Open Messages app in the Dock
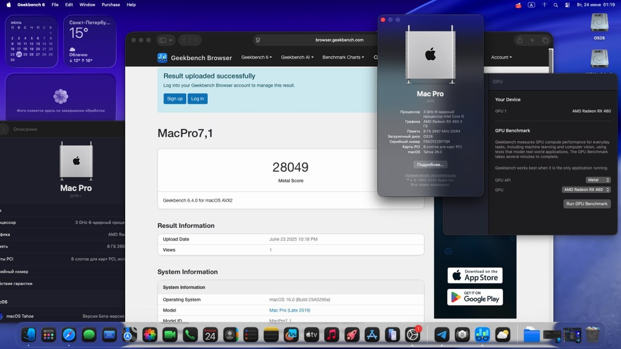The width and height of the screenshot is (621, 349). click(x=89, y=335)
